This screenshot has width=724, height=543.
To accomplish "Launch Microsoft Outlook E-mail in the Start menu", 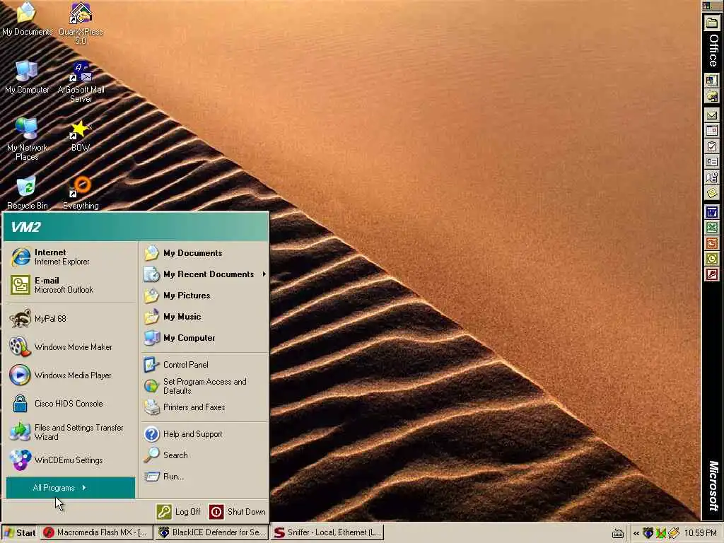I will coord(71,285).
